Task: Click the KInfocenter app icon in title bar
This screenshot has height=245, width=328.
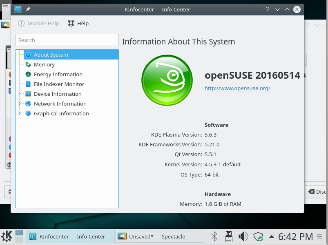Action: coord(18,9)
